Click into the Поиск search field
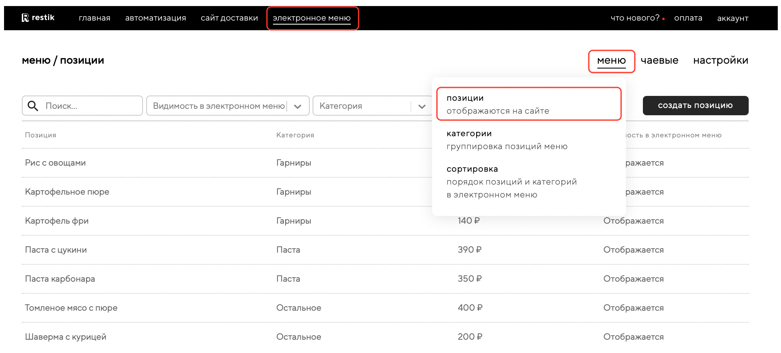This screenshot has height=353, width=781. [91, 106]
